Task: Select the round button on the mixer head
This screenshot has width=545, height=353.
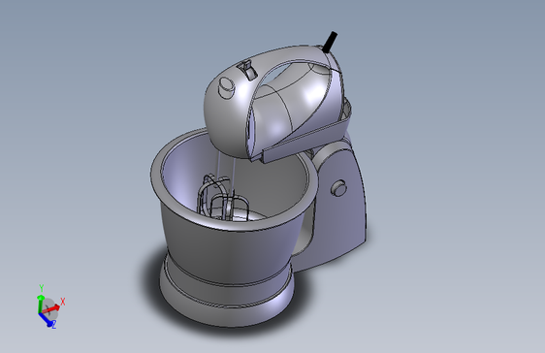Action: pyautogui.click(x=226, y=87)
